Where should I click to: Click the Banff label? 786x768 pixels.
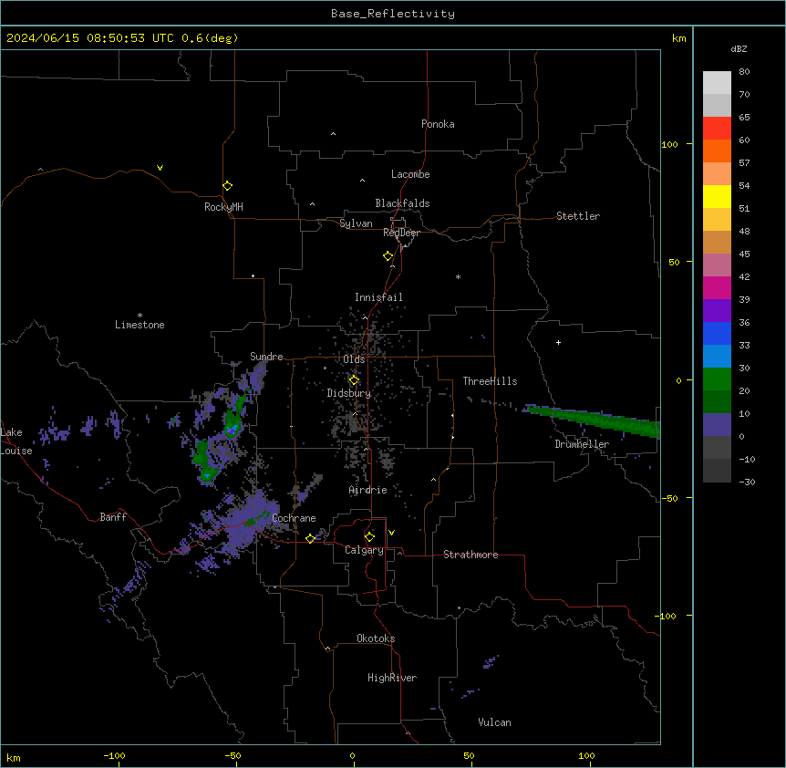[113, 517]
